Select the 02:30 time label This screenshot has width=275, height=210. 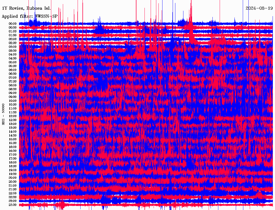(13, 43)
